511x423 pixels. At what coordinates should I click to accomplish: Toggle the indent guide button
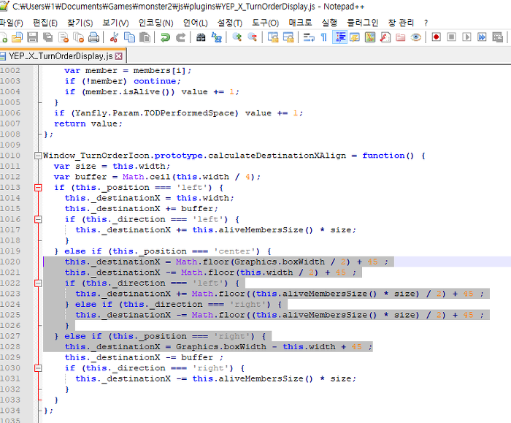click(339, 37)
